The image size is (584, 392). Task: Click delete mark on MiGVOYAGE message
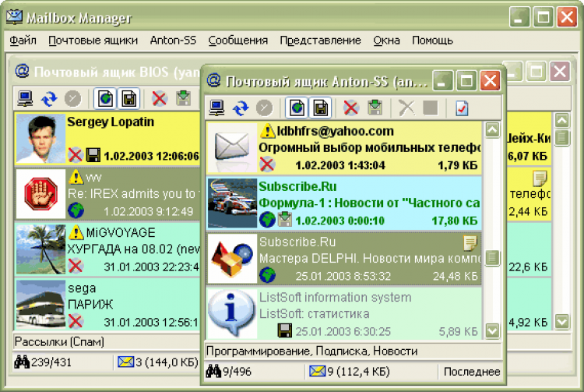coord(76,266)
